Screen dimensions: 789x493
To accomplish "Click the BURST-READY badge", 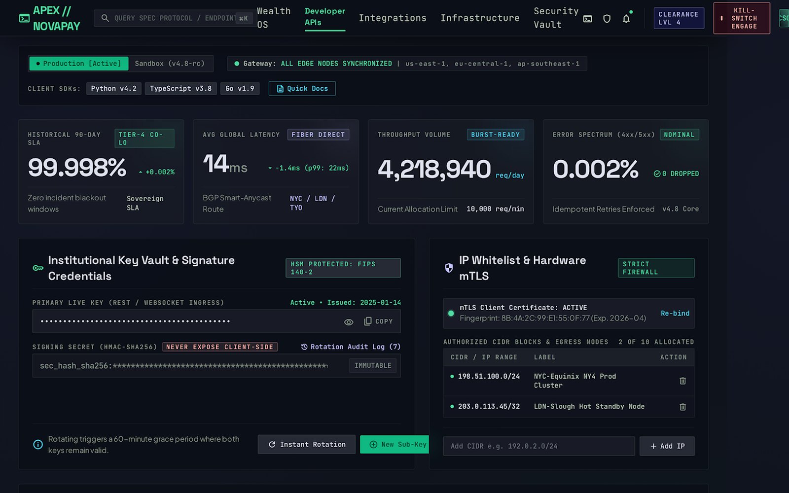I will coord(495,135).
